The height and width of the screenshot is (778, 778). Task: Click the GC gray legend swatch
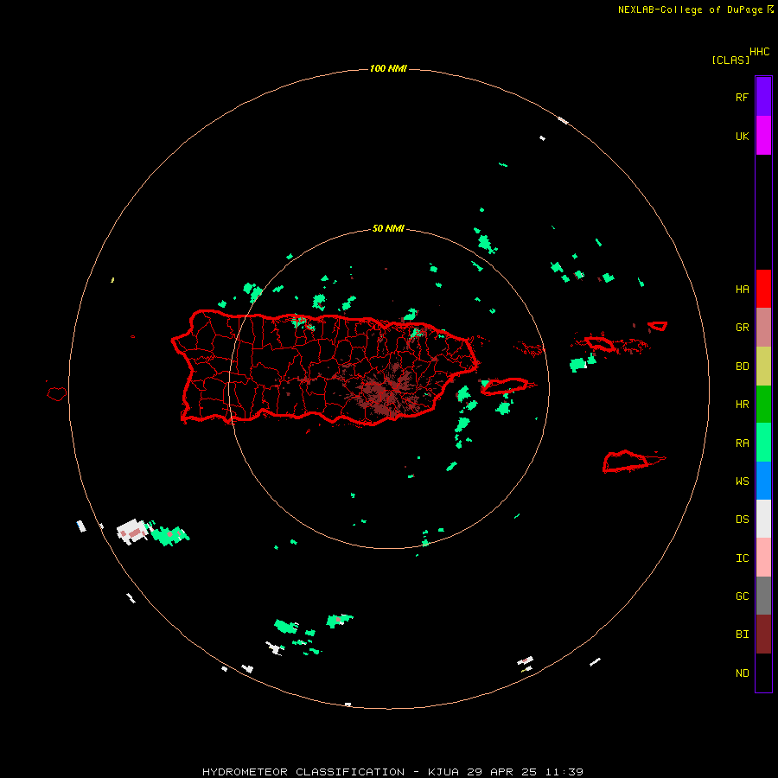pos(763,596)
